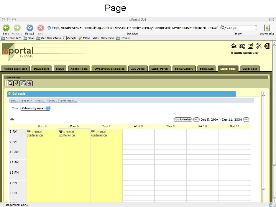The height and width of the screenshot is (207, 276).
Task: Click the Permissions... link
Action: click(68, 101)
